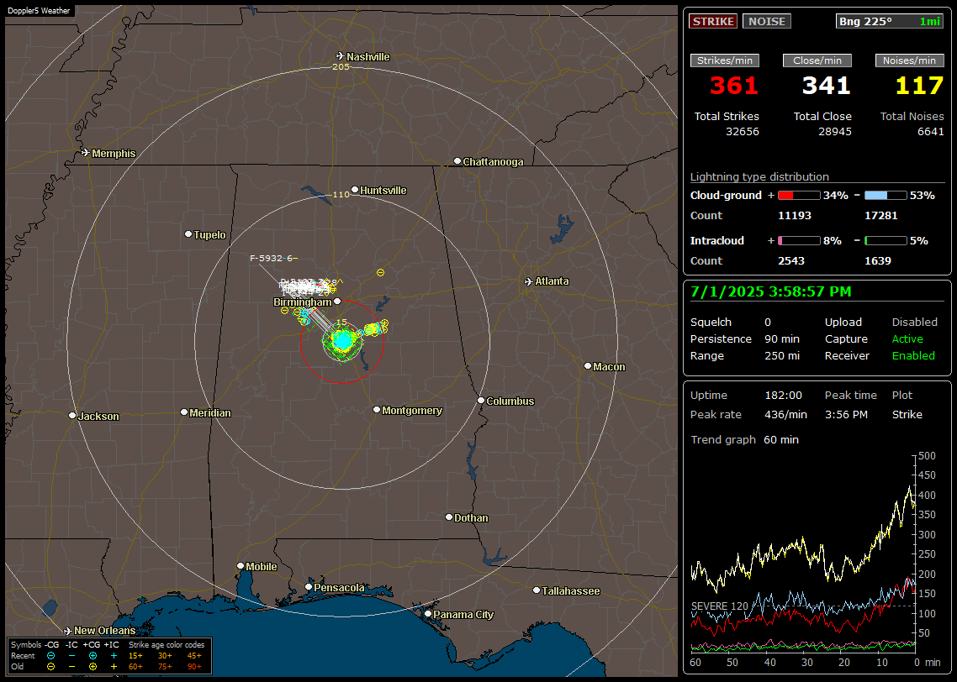Click the pink positive intracloud percentage bar
957x682 pixels.
[x=799, y=241]
